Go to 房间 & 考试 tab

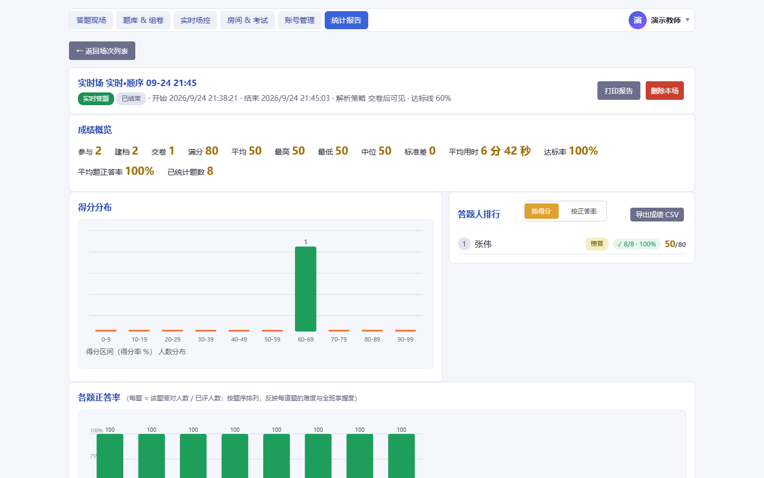tap(247, 20)
